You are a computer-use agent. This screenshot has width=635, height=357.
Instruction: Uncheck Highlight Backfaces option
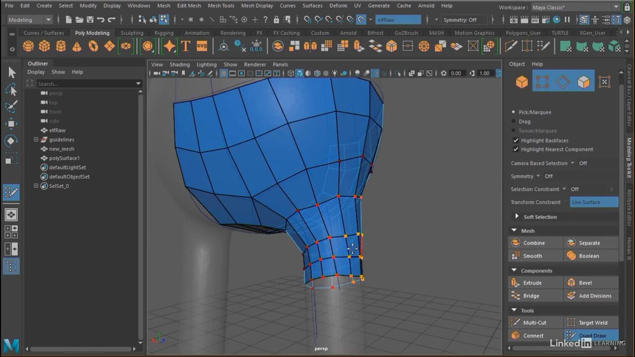[x=515, y=140]
